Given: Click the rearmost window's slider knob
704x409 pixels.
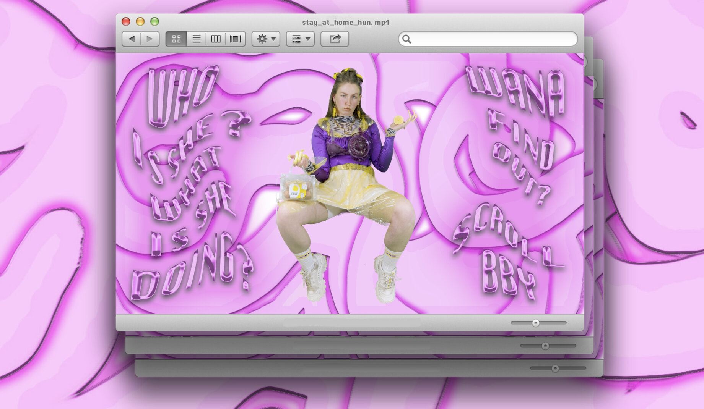Looking at the screenshot, I should tap(555, 369).
